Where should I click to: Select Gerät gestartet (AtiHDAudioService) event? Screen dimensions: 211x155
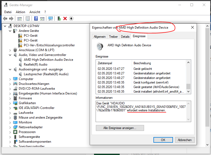tap(141, 87)
